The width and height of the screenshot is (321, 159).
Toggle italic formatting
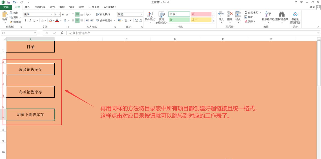pos(30,20)
